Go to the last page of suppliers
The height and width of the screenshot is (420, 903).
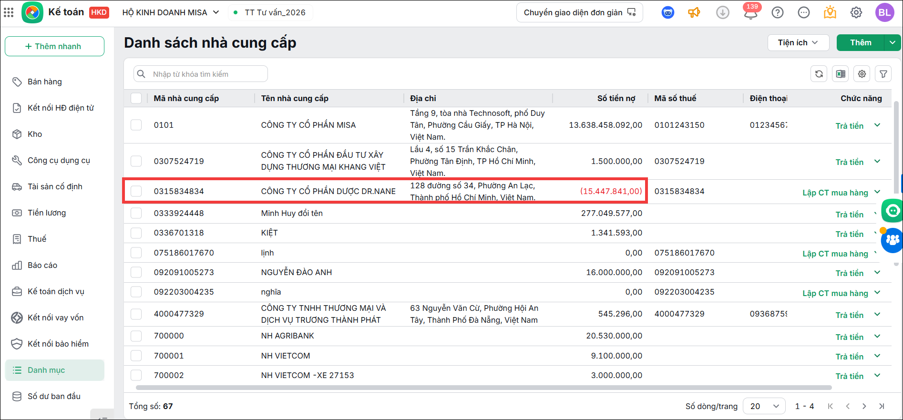coord(882,406)
